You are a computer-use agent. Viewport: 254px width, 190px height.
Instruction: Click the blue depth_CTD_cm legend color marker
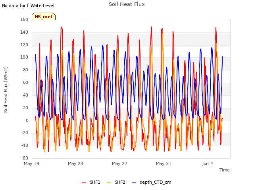pyautogui.click(x=134, y=183)
